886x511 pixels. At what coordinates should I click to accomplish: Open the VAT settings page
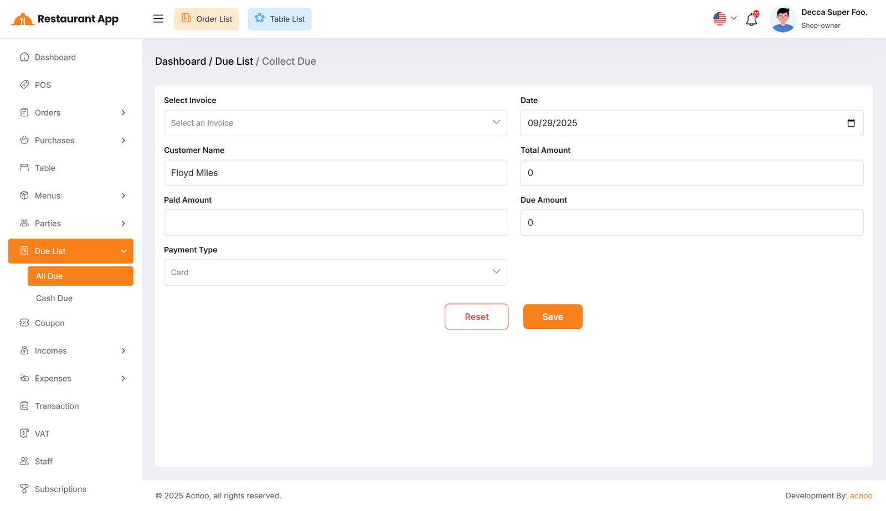pyautogui.click(x=42, y=433)
